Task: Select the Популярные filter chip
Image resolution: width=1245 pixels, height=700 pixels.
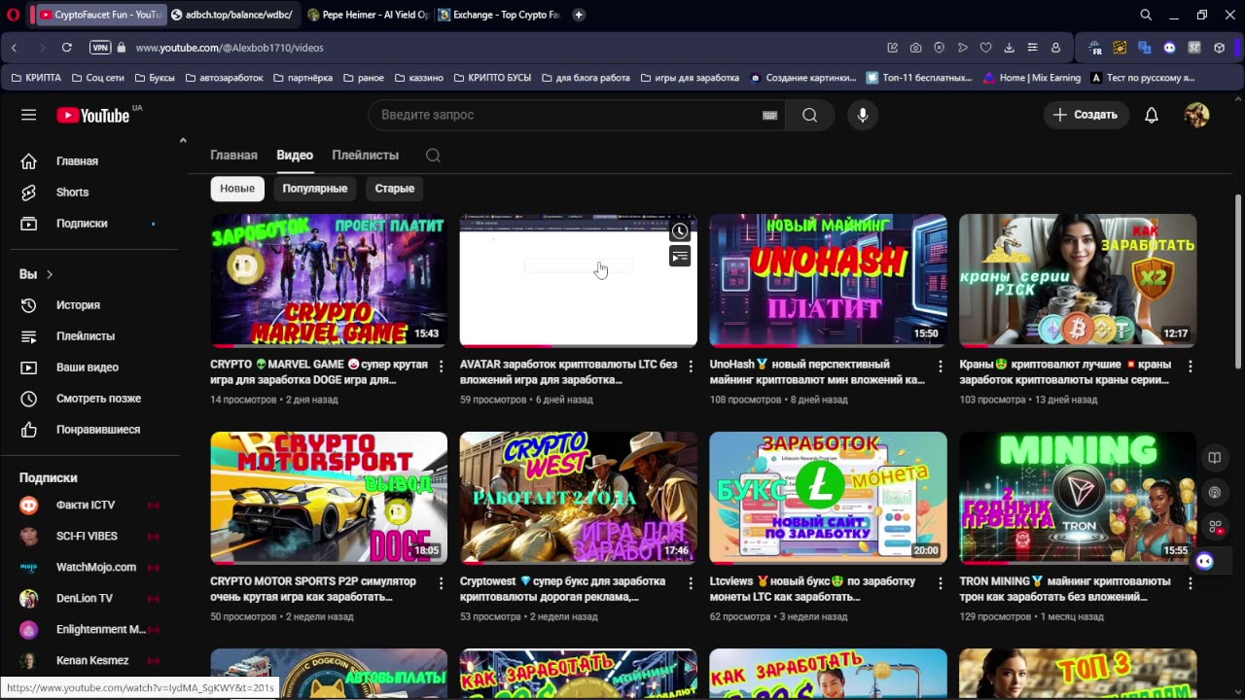Action: pos(314,189)
